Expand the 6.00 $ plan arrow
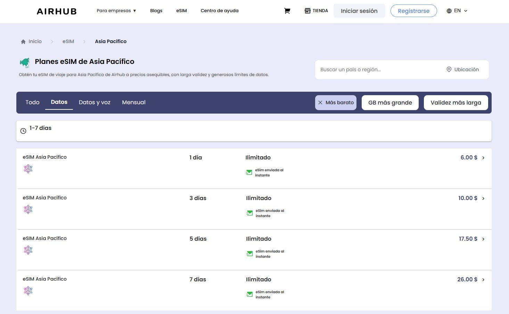Screen dimensions: 509x314 click(483, 158)
